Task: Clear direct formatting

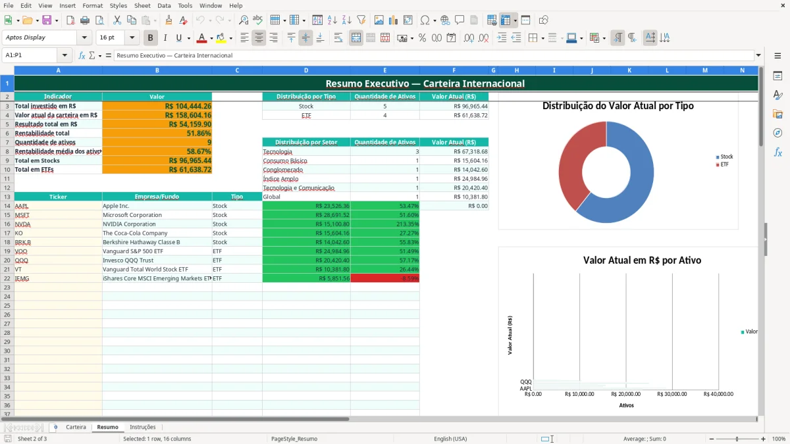Action: [x=182, y=20]
